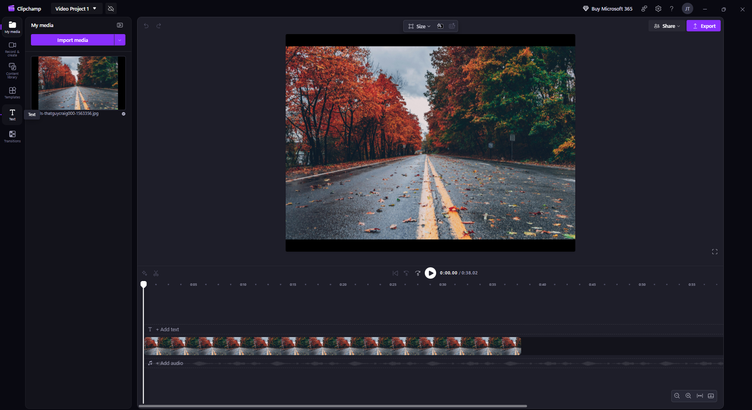Skip forward 5 seconds
The height and width of the screenshot is (410, 752).
418,273
